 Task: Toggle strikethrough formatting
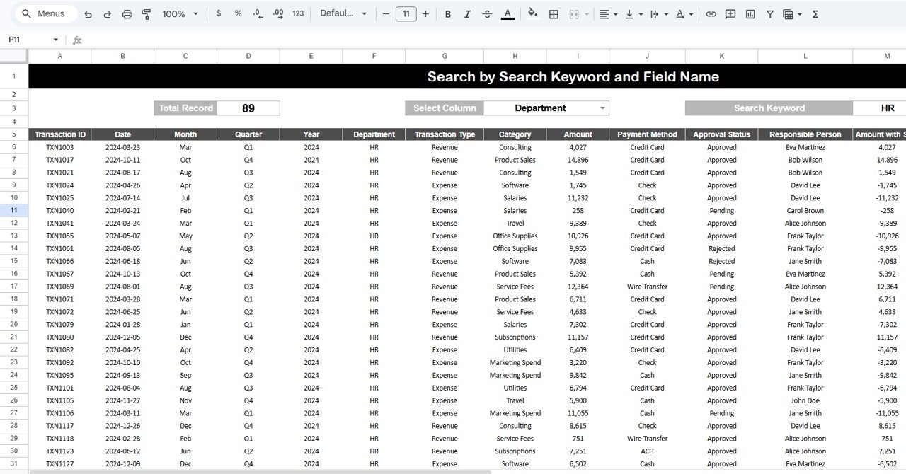[486, 13]
